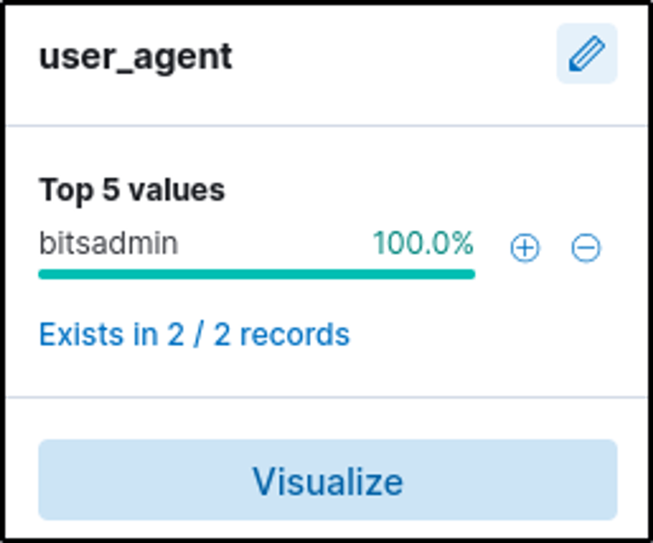The height and width of the screenshot is (543, 653).
Task: Click the "Top 5 values" heading
Action: point(132,190)
